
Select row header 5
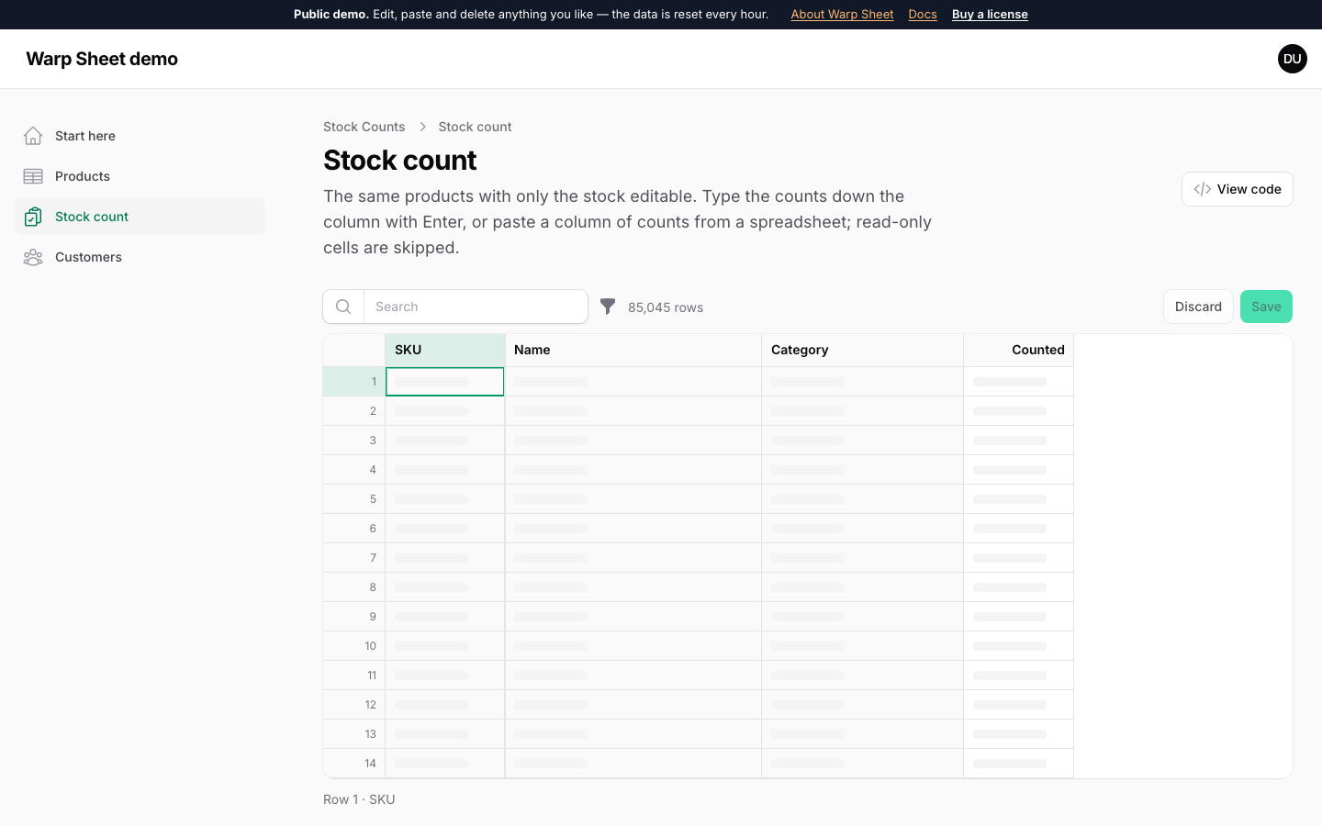tap(354, 499)
